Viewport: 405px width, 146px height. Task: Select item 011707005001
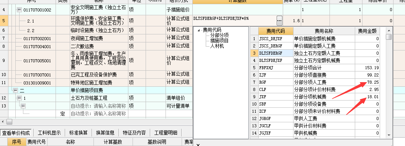[37, 61]
